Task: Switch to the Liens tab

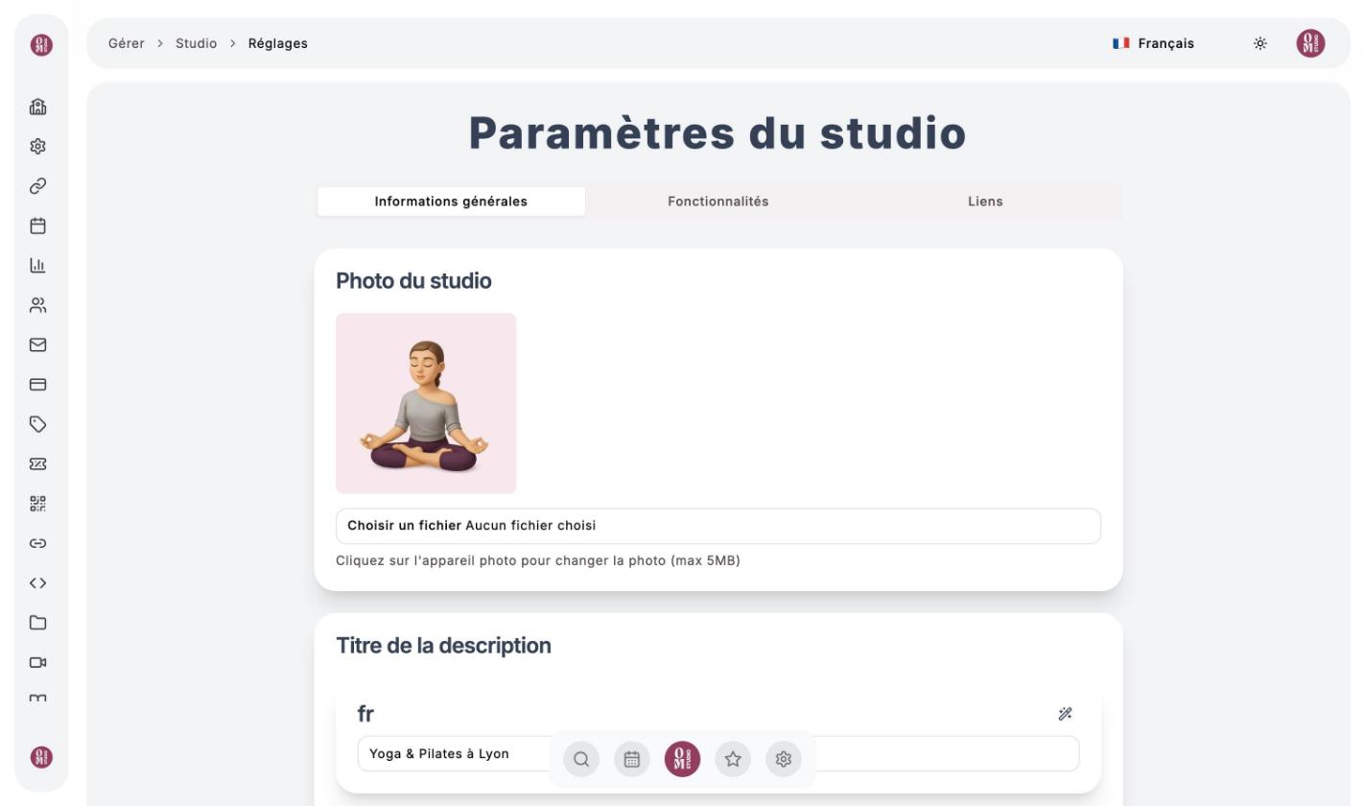Action: pos(985,201)
